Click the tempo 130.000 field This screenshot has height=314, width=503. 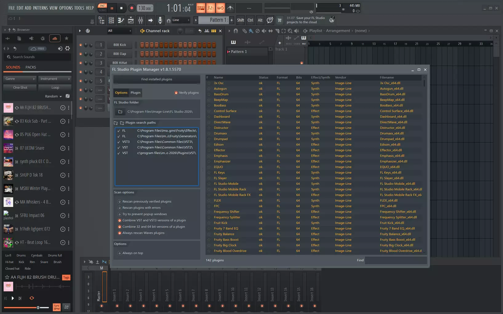tap(145, 8)
